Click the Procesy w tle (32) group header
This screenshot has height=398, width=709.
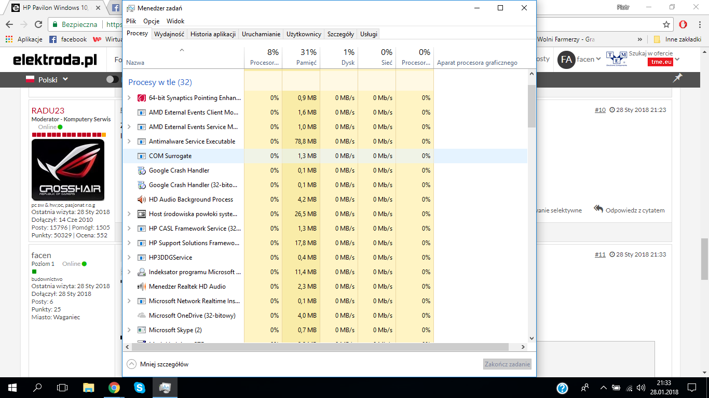point(160,82)
